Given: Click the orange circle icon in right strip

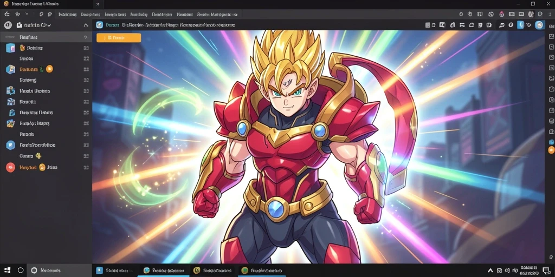Looking at the screenshot, I should (551, 150).
